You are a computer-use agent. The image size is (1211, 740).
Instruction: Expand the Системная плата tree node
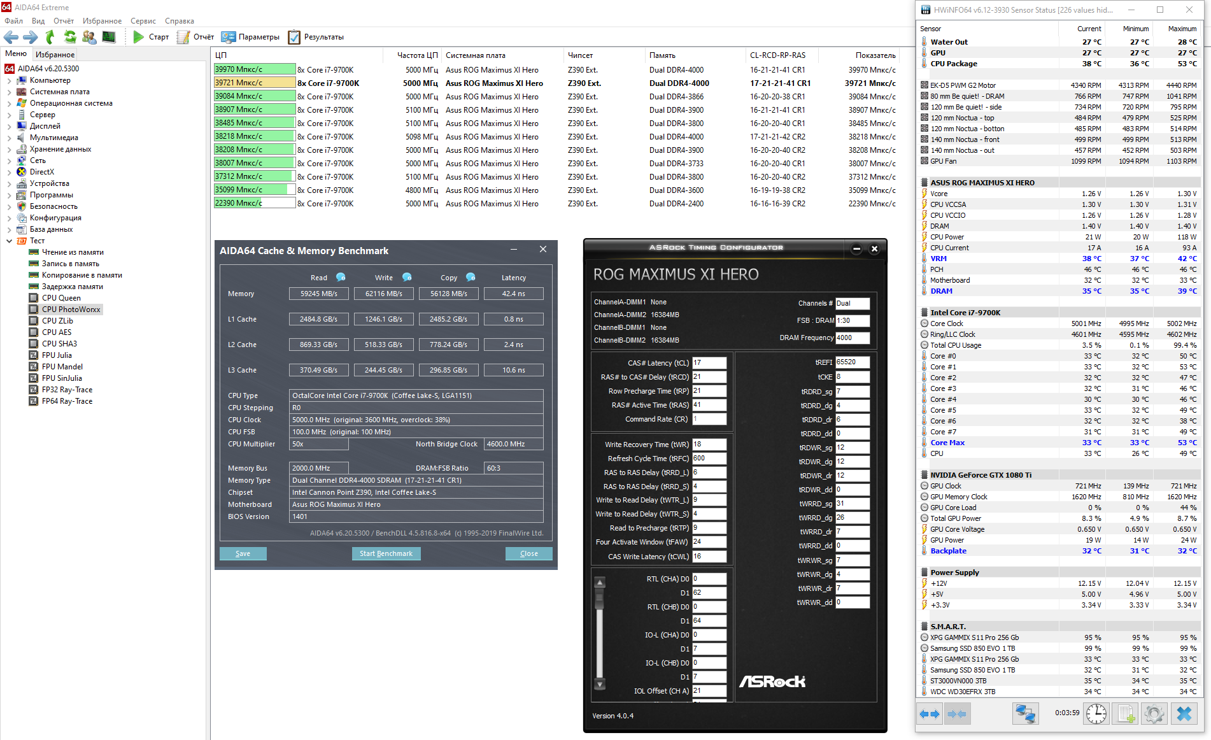point(9,92)
